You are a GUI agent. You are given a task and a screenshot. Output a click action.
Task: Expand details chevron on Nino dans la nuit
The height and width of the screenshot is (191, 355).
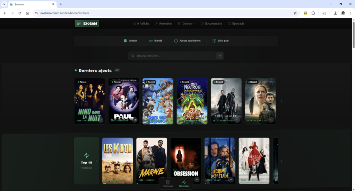pyautogui.click(x=101, y=120)
